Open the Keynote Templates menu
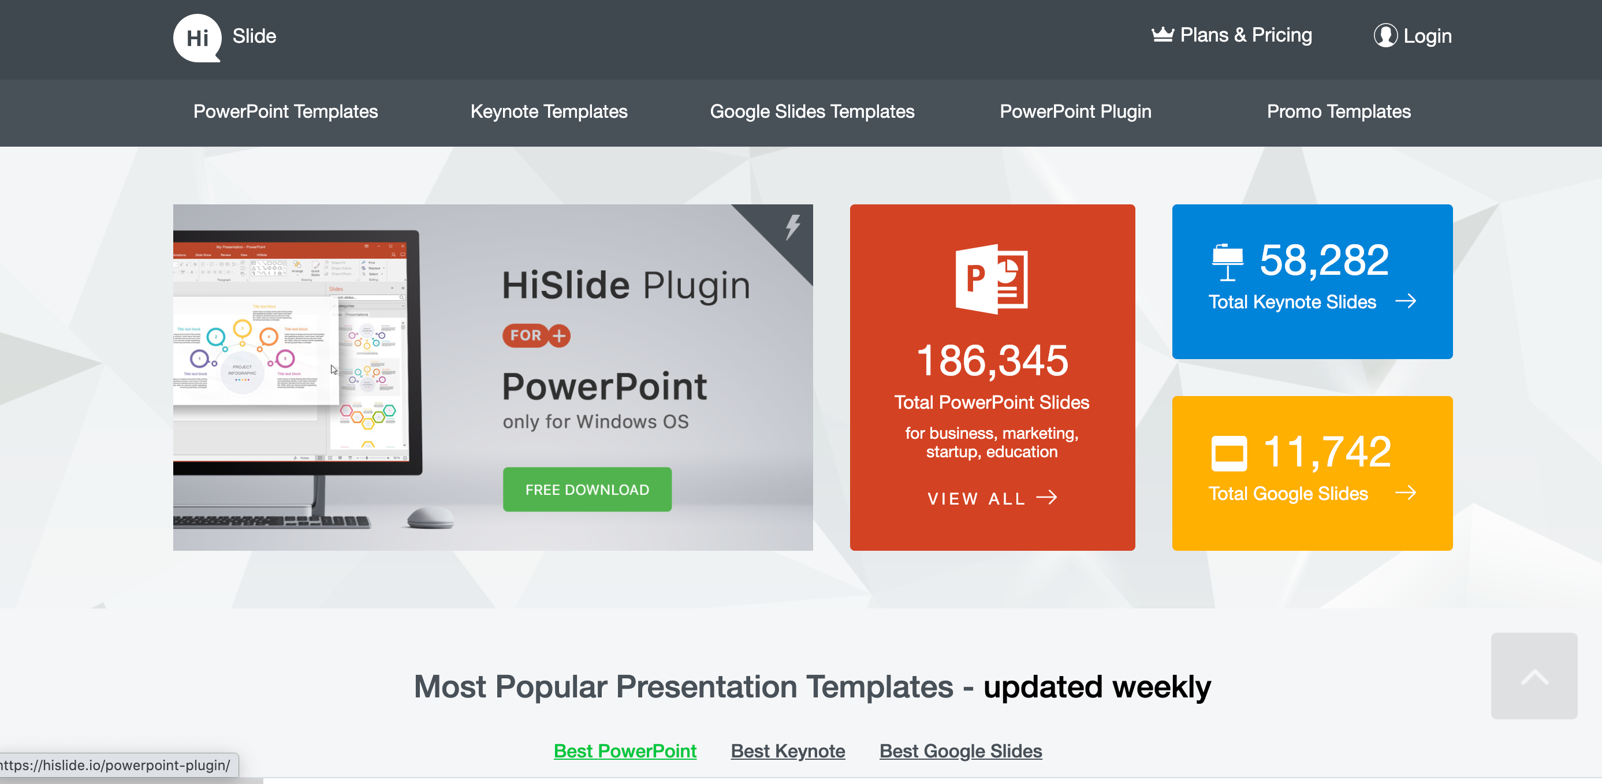The width and height of the screenshot is (1602, 784). (x=549, y=112)
